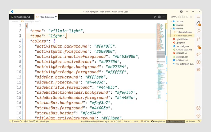Image resolution: width=211 pixels, height=132 pixels.
Task: Click the Prettier status item
Action: pos(191,121)
